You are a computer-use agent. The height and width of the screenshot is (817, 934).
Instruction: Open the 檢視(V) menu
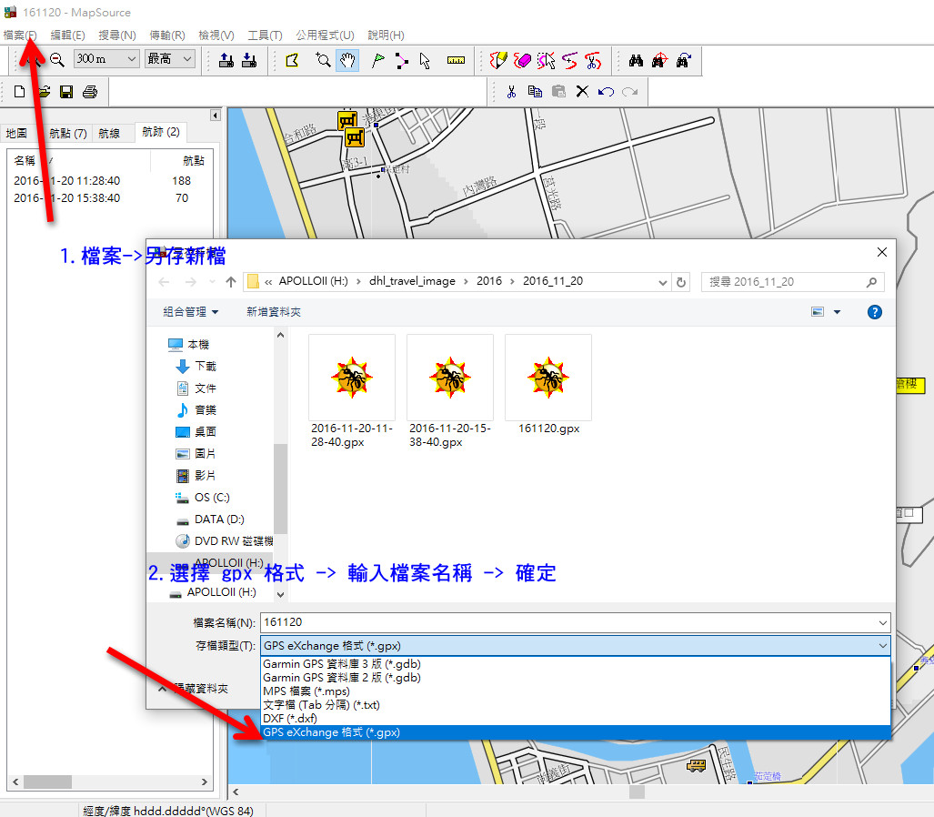click(x=216, y=35)
